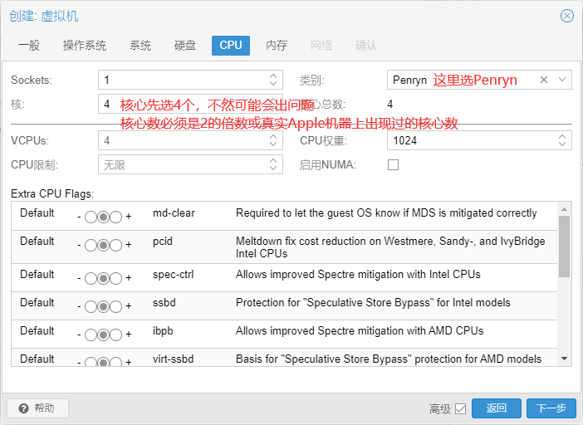583x425 pixels.
Task: Switch to the 内存 tab
Action: coord(277,46)
